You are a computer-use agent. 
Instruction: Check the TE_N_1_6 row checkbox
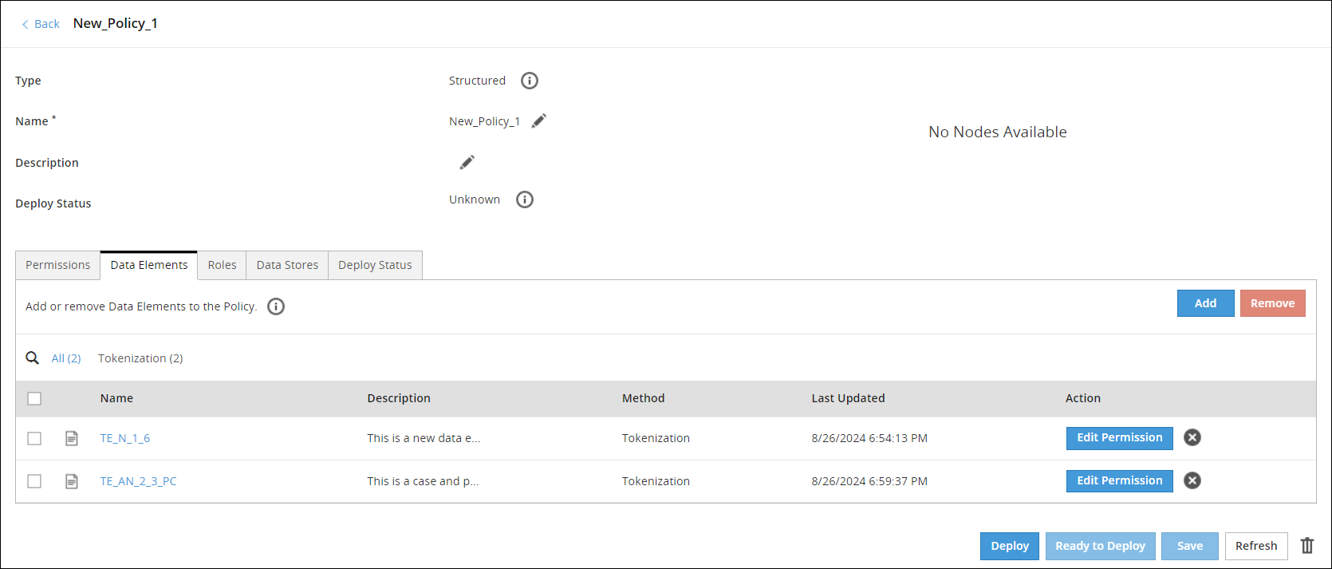click(x=34, y=438)
